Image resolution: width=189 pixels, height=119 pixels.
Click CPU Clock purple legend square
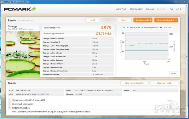[x=161, y=27]
